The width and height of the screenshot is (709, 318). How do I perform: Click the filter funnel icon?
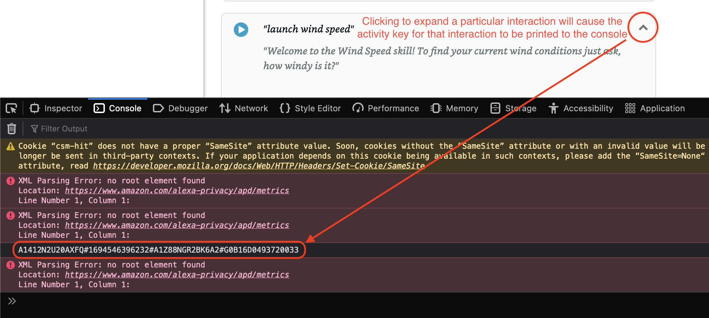(x=34, y=129)
